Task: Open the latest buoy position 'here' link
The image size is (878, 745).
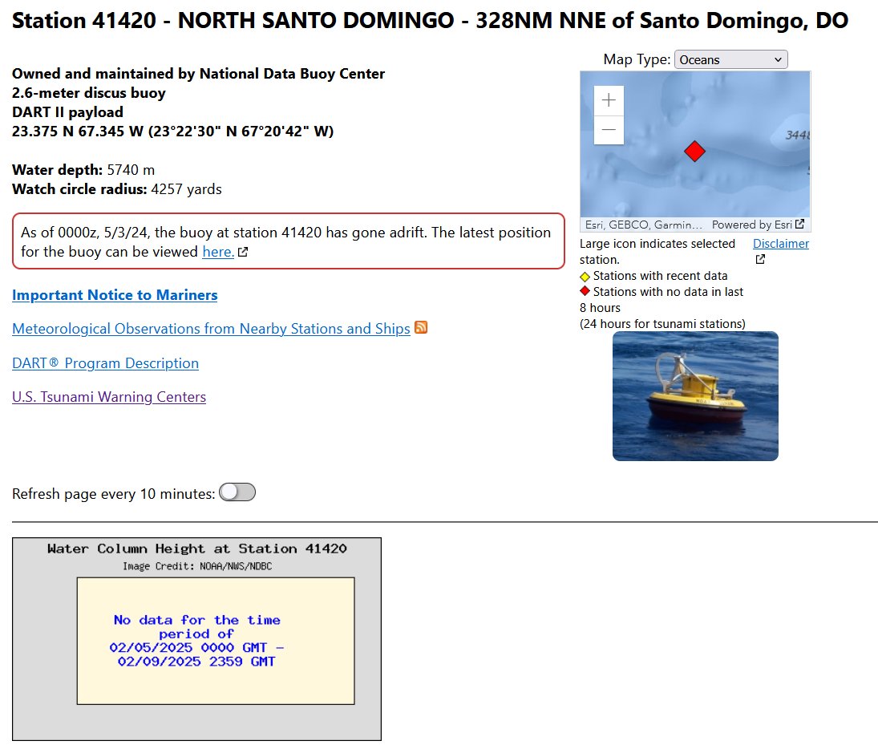Action: pos(218,252)
